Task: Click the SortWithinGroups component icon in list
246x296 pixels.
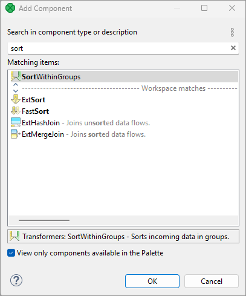Action: [x=16, y=76]
